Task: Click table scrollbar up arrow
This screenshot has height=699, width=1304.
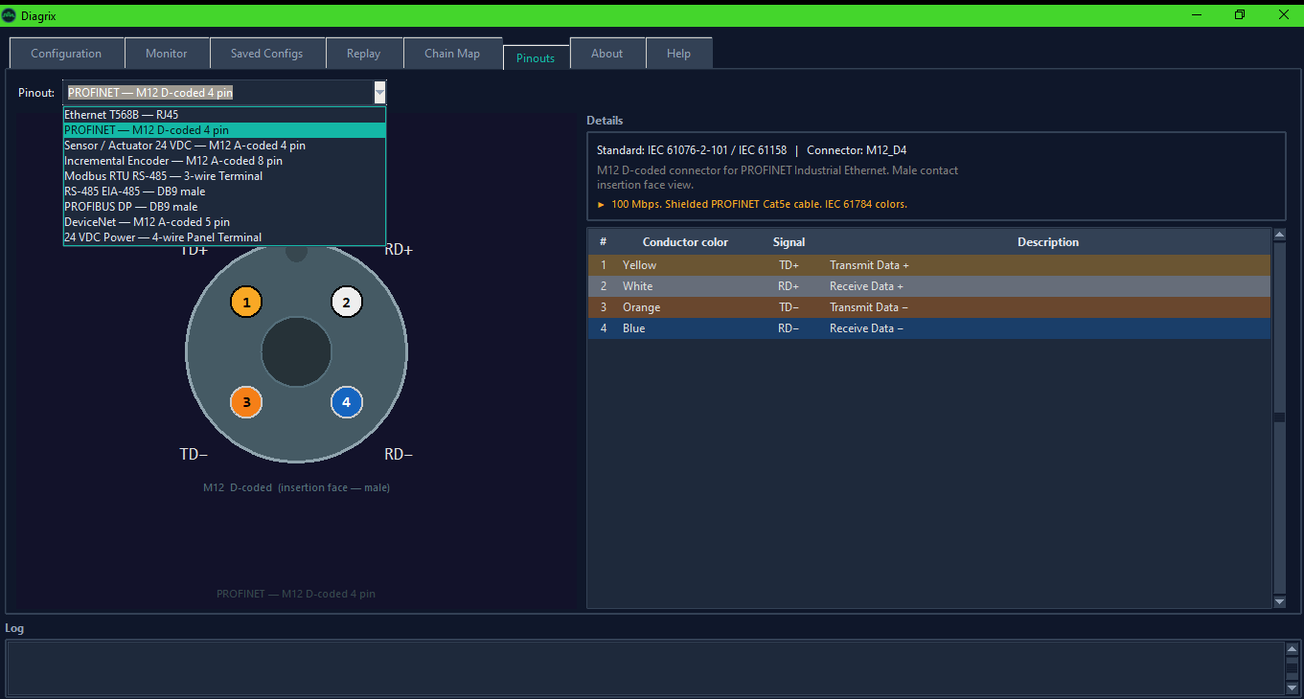Action: pos(1279,235)
